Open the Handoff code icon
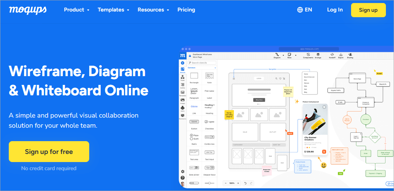Screen dimensions: 394x191 332,55
